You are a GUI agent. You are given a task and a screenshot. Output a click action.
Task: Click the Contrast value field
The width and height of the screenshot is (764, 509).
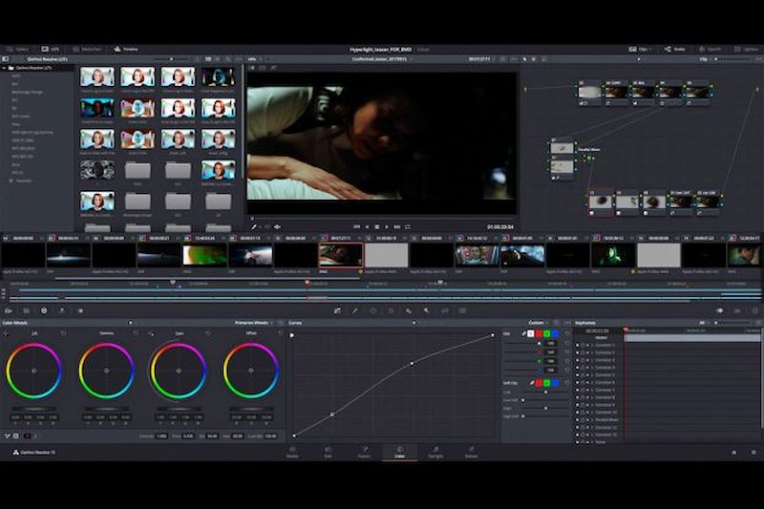(x=161, y=436)
